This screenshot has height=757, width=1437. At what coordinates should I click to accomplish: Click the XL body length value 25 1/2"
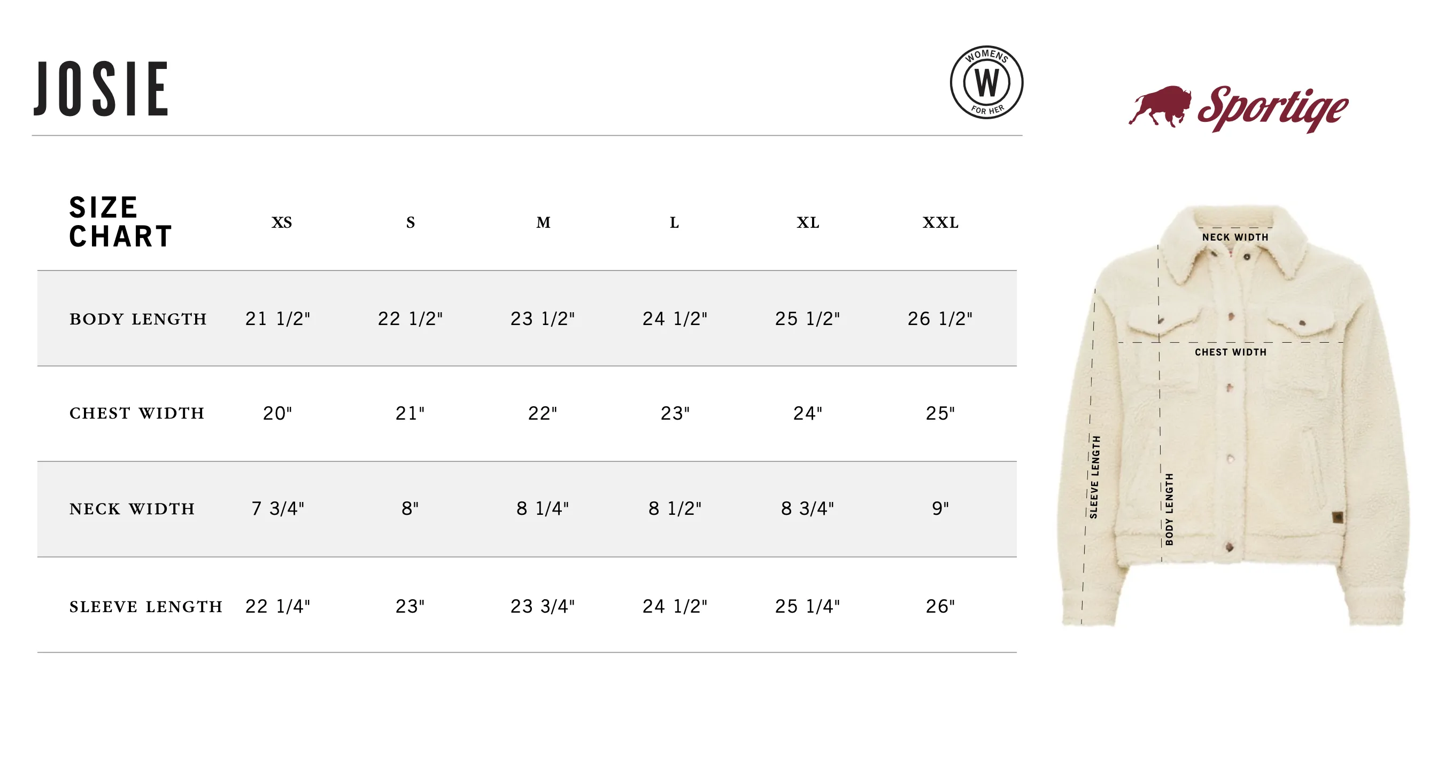pos(807,319)
